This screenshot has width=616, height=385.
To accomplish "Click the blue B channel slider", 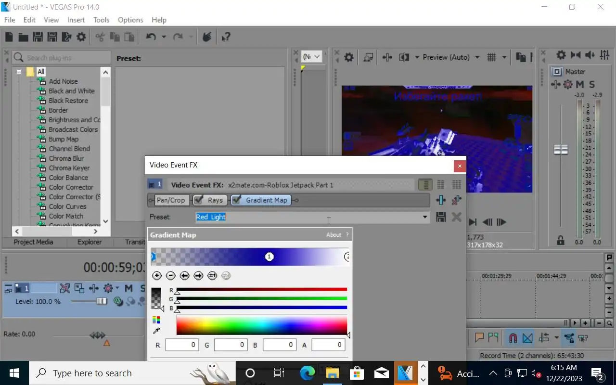I will [x=262, y=308].
